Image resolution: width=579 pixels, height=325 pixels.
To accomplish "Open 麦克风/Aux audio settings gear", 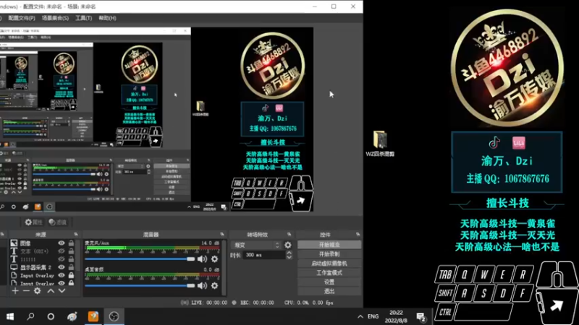I will [214, 259].
